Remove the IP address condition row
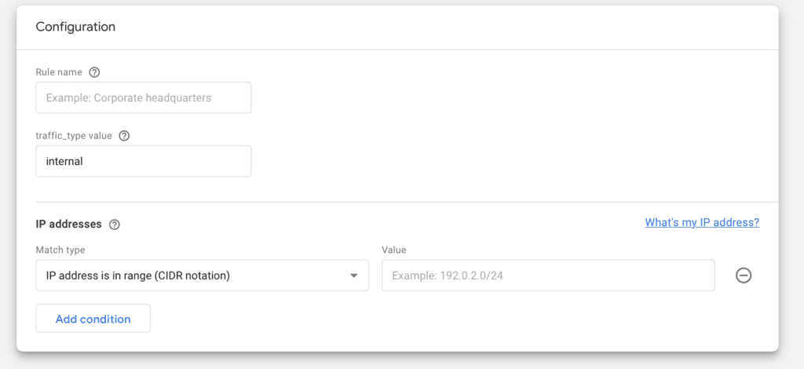The width and height of the screenshot is (804, 369). pos(743,276)
